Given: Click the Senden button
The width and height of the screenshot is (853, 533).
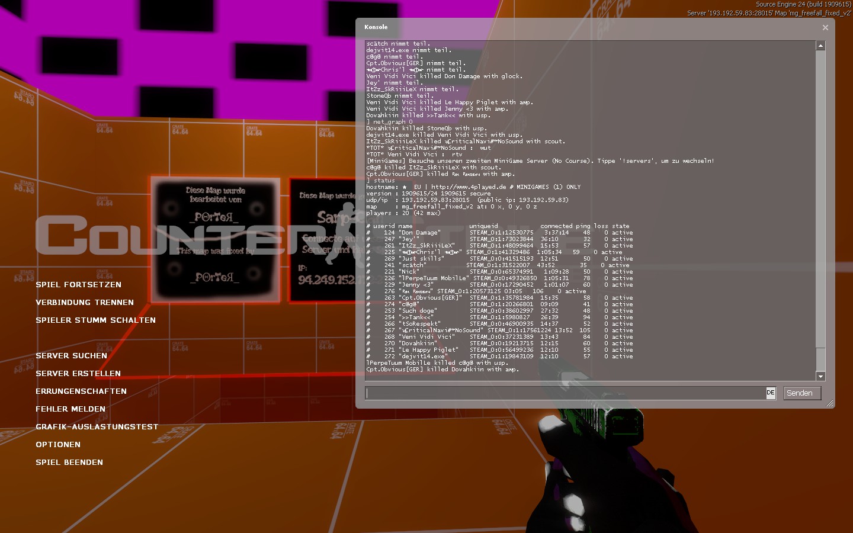Looking at the screenshot, I should [802, 393].
